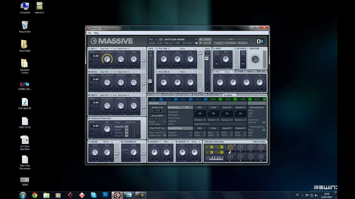Click the TrR macro modulation source
The width and height of the screenshot is (355, 199).
[x=219, y=152]
